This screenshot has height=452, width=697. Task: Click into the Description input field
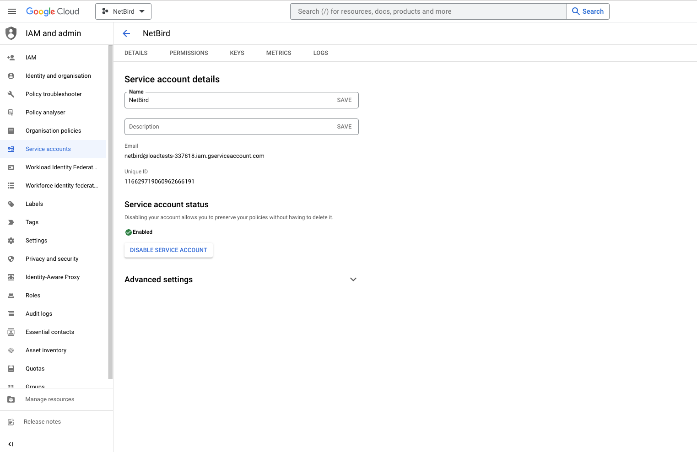tap(229, 127)
